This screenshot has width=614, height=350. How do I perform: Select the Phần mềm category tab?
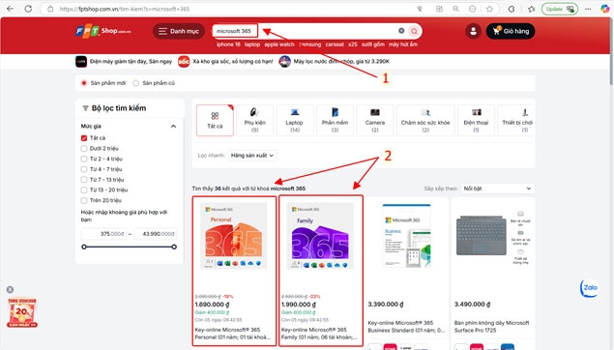tap(335, 121)
